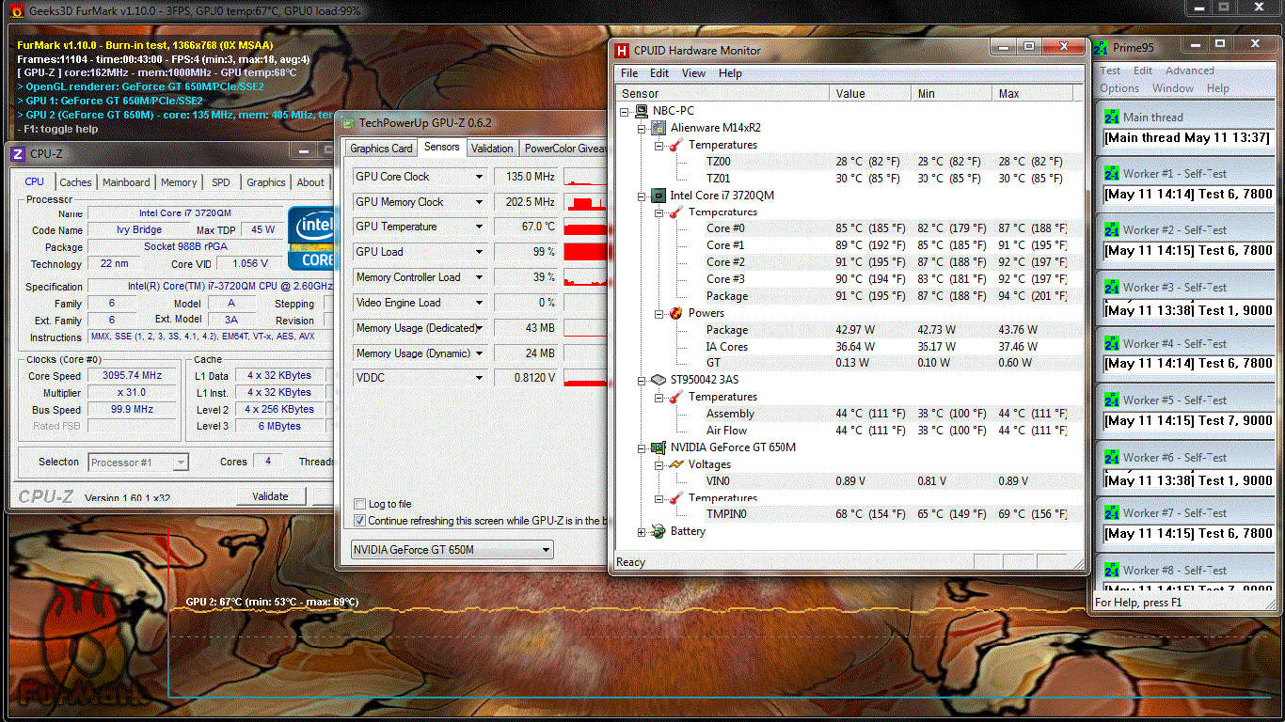This screenshot has width=1285, height=722.
Task: Click the VDDC graph bar in GPU-Z
Action: tap(584, 378)
